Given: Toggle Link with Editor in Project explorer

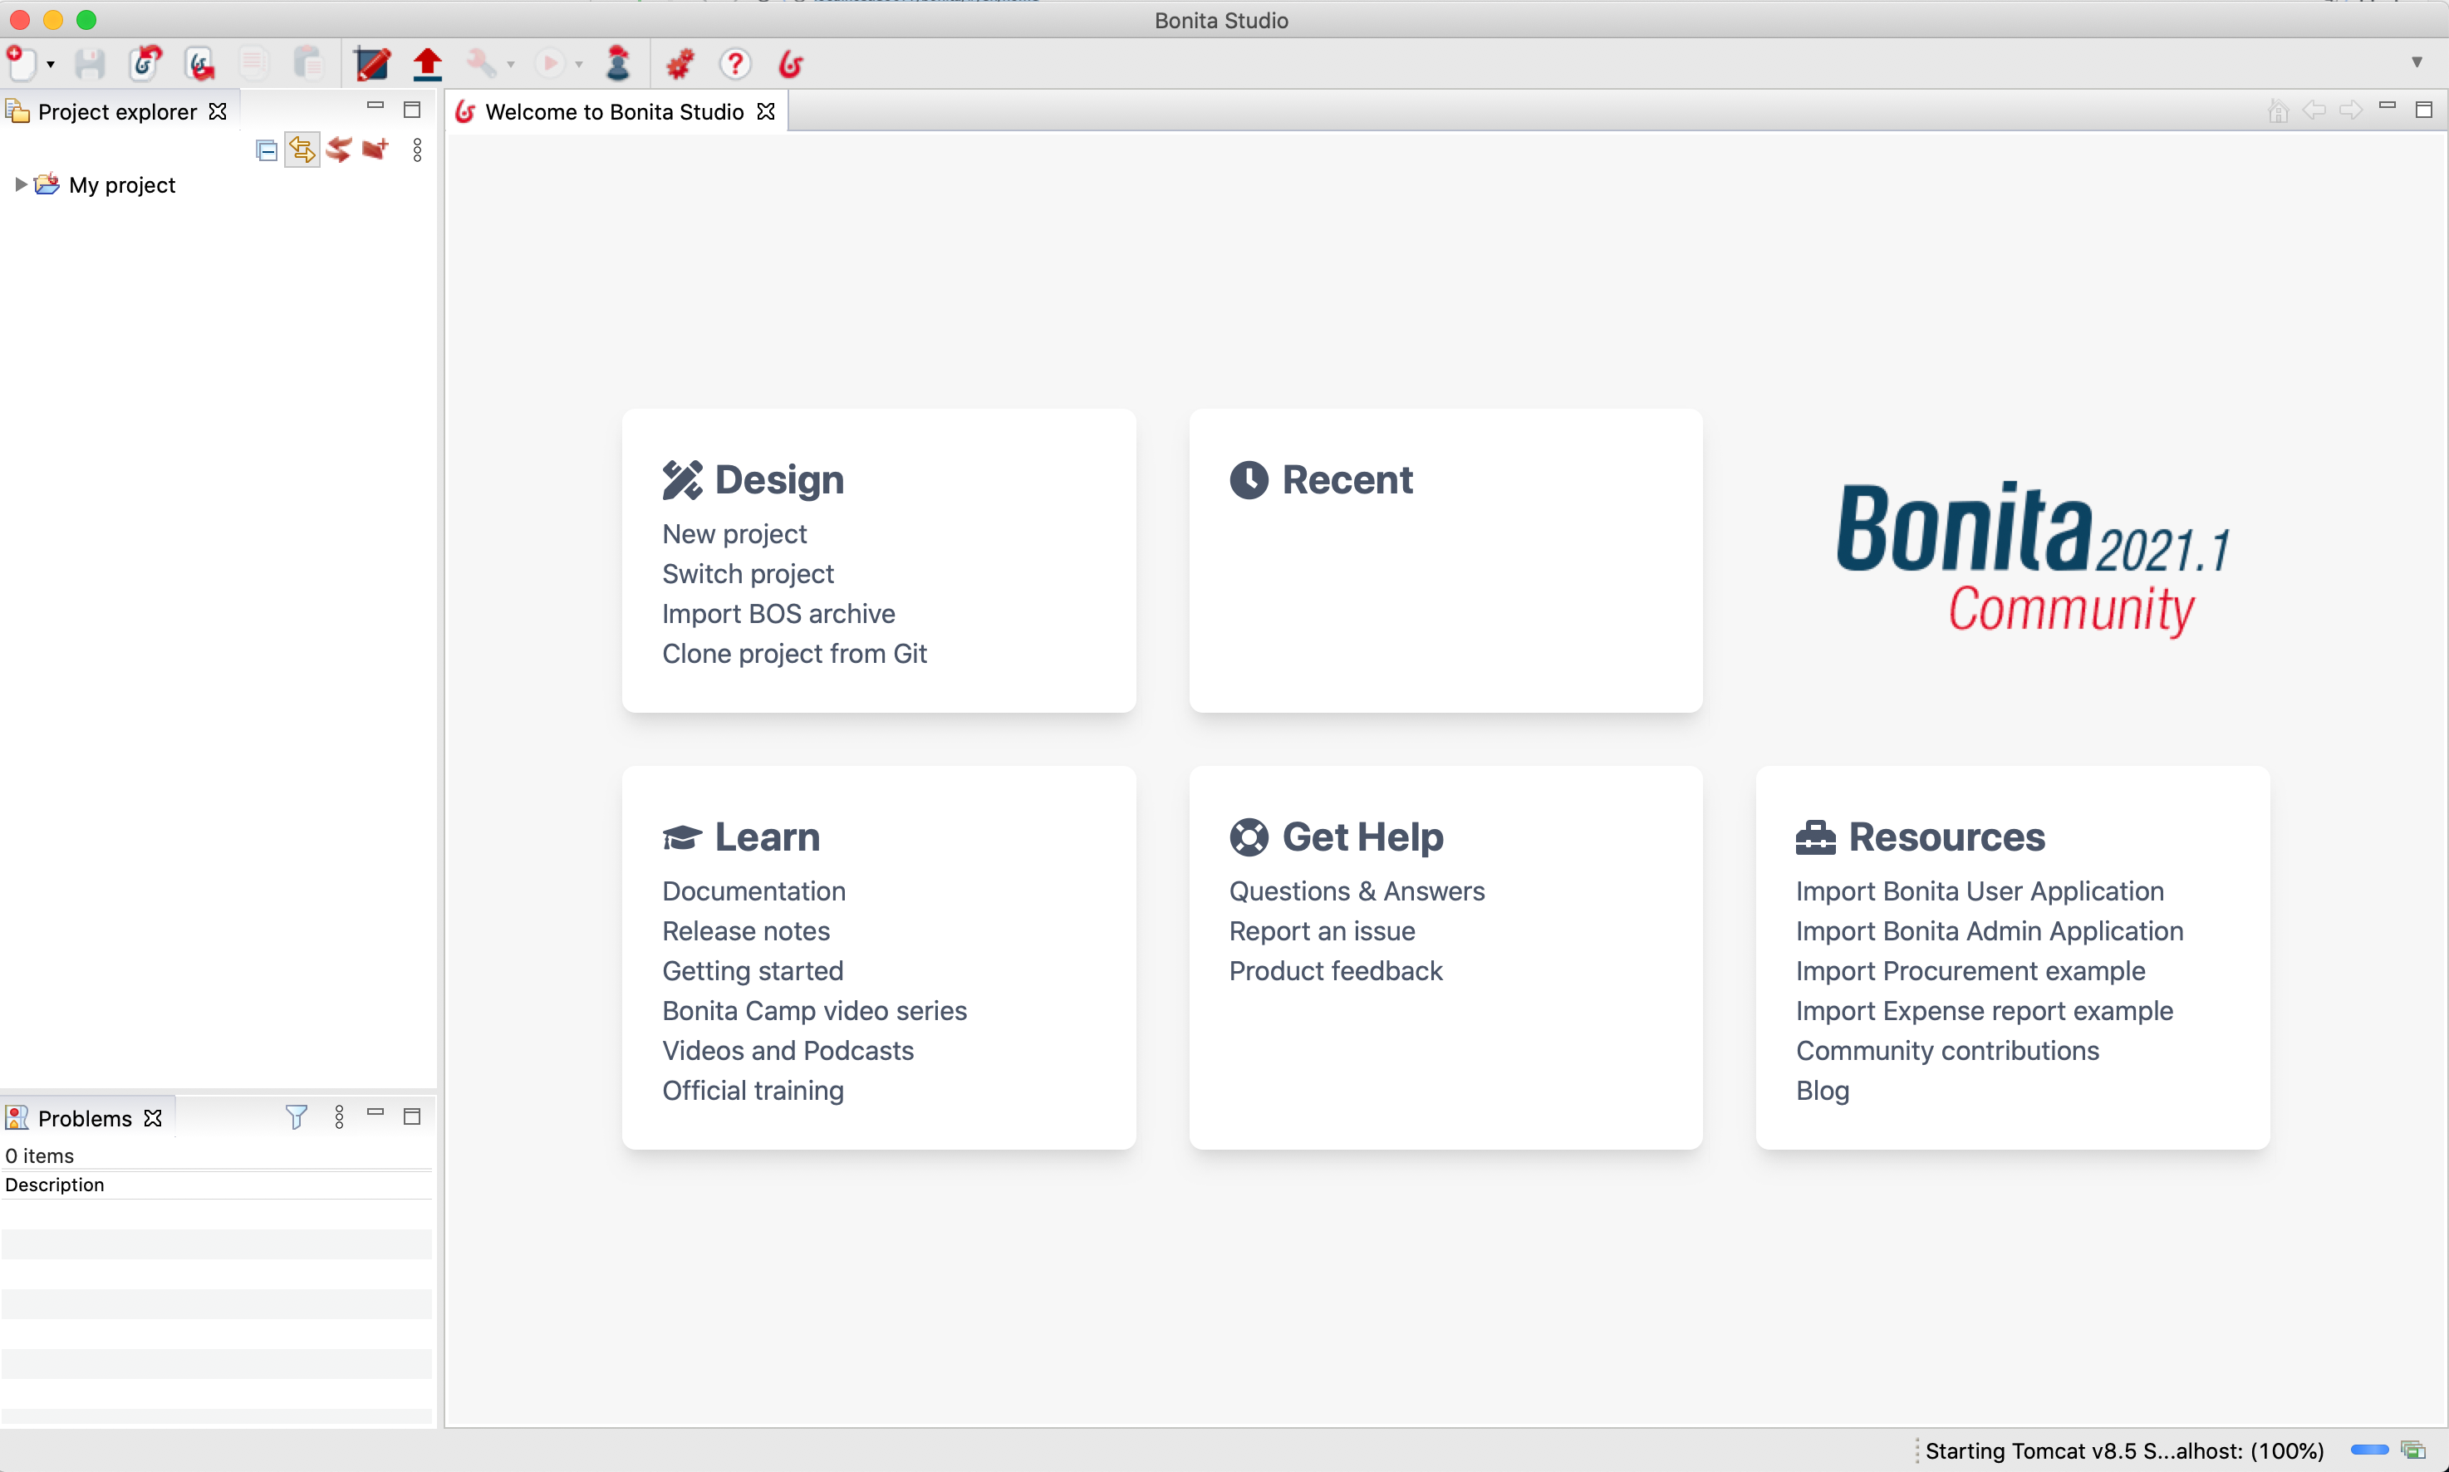Looking at the screenshot, I should pyautogui.click(x=302, y=150).
